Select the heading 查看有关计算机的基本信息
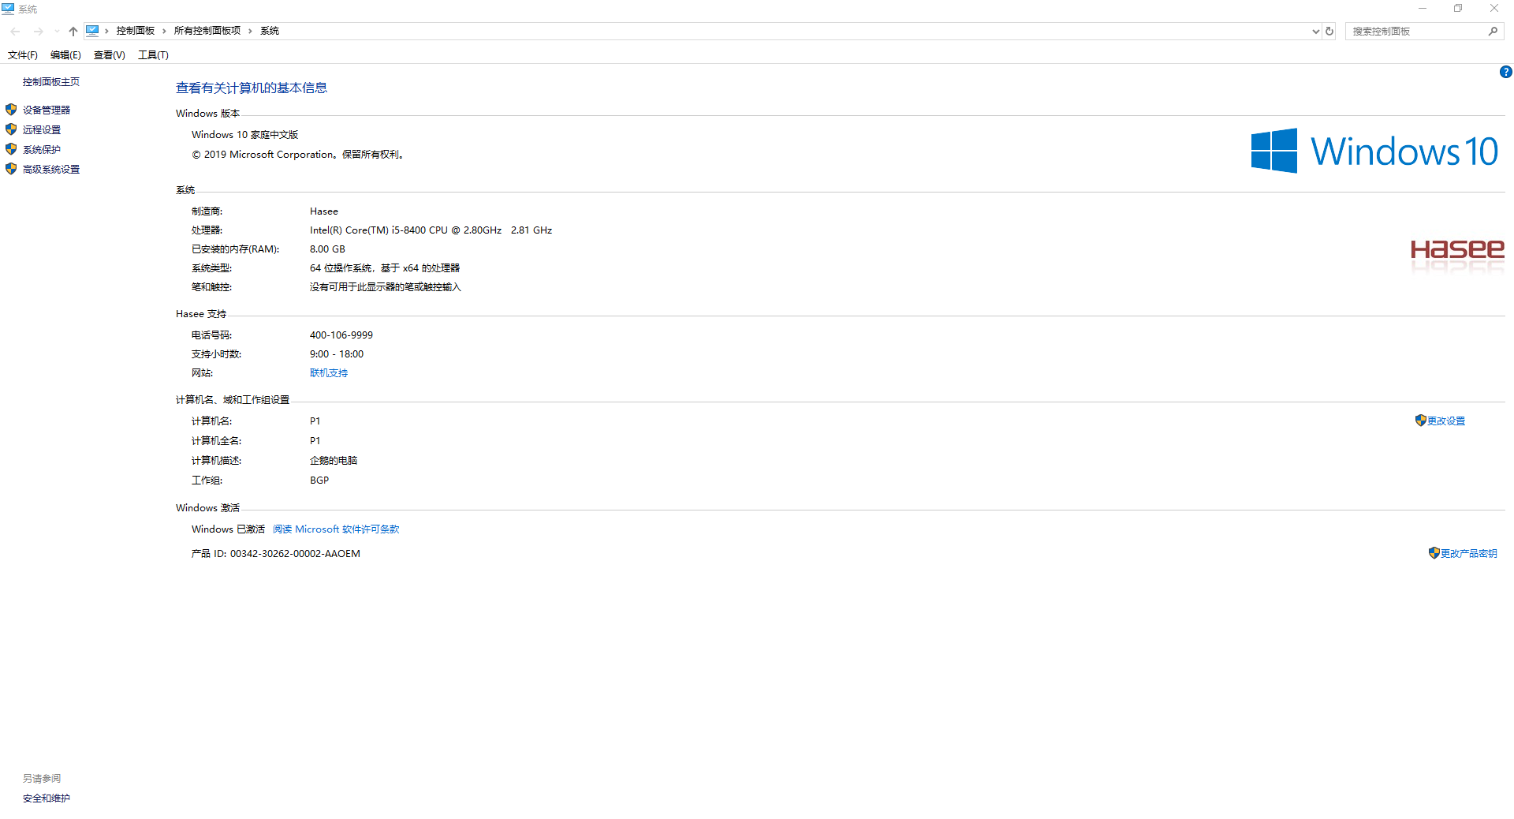The image size is (1514, 819). click(x=252, y=88)
